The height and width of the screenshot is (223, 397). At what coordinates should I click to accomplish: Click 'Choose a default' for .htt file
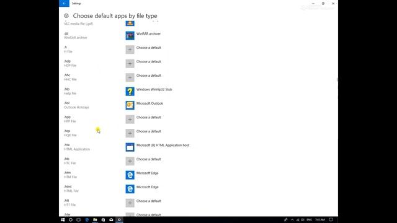149,201
